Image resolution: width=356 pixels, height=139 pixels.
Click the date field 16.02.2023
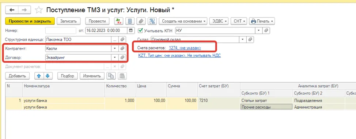point(106,30)
